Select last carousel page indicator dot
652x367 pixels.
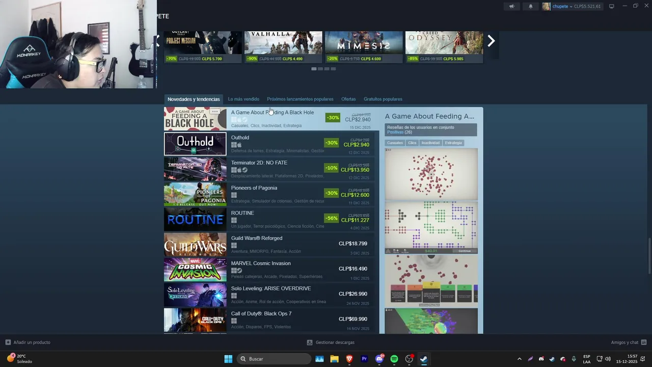tap(333, 68)
